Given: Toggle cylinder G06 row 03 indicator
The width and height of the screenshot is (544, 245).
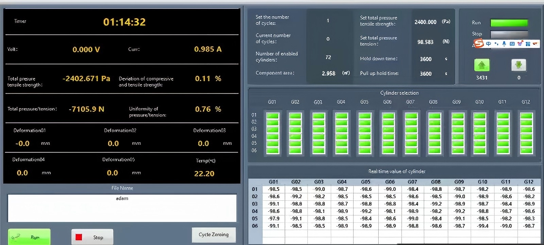Looking at the screenshot, I should point(388,130).
